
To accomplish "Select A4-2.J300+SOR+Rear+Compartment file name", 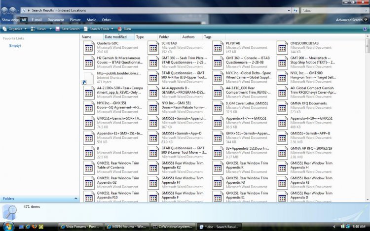I will 120,90.
